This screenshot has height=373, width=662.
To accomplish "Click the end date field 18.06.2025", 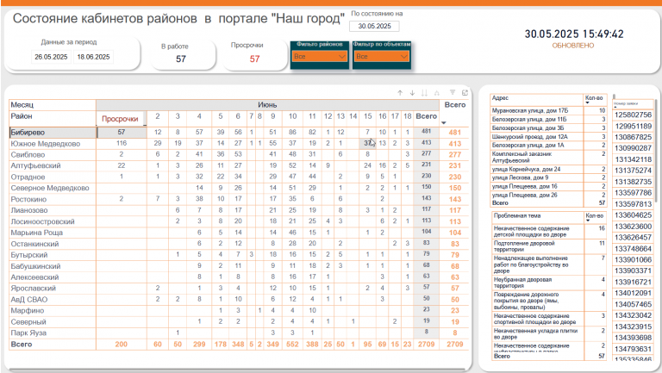I will [x=93, y=57].
